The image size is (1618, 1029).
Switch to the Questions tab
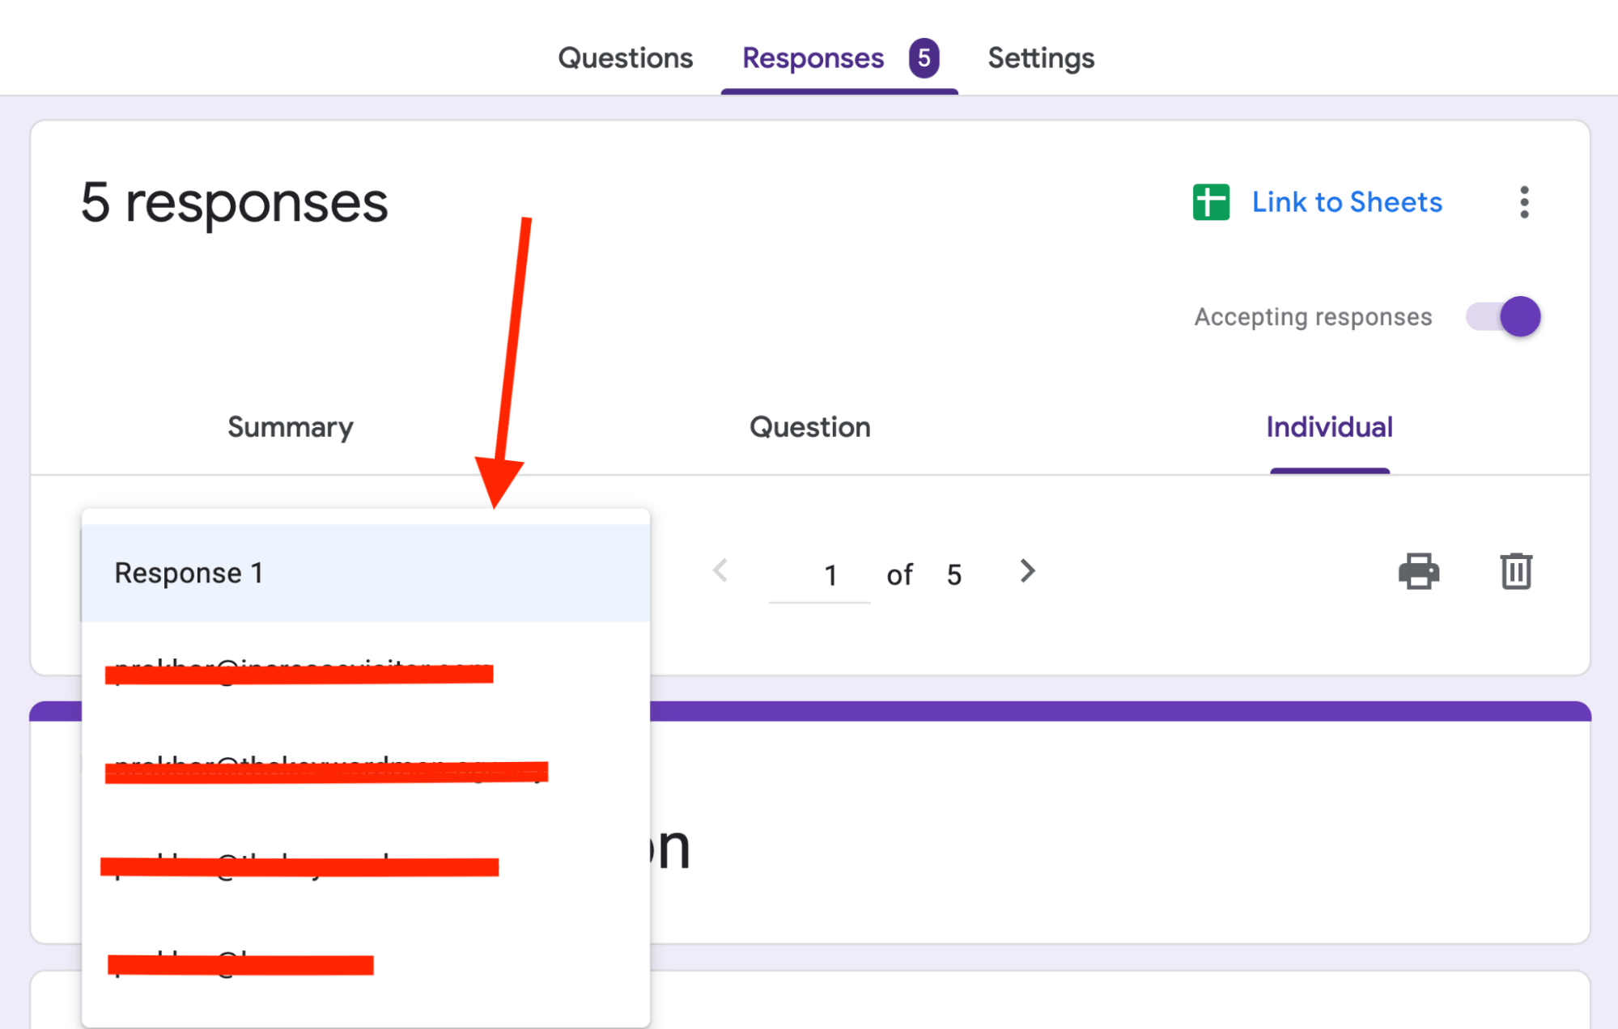pos(625,58)
